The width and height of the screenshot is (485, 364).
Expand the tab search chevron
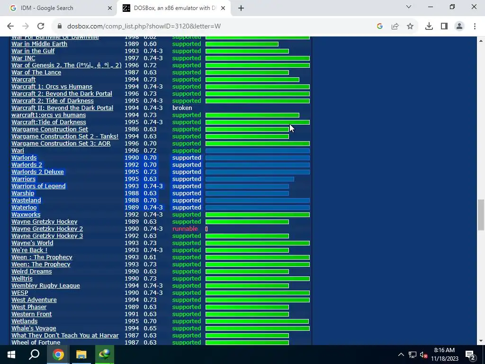409,7
